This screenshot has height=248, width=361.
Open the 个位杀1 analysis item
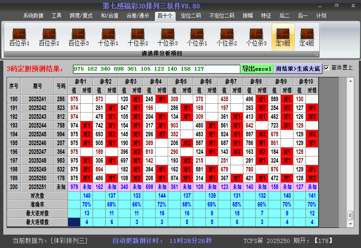[x=197, y=37]
